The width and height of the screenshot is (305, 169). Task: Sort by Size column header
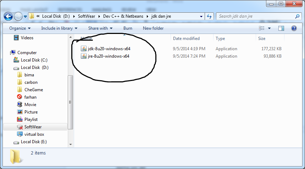pyautogui.click(x=262, y=39)
